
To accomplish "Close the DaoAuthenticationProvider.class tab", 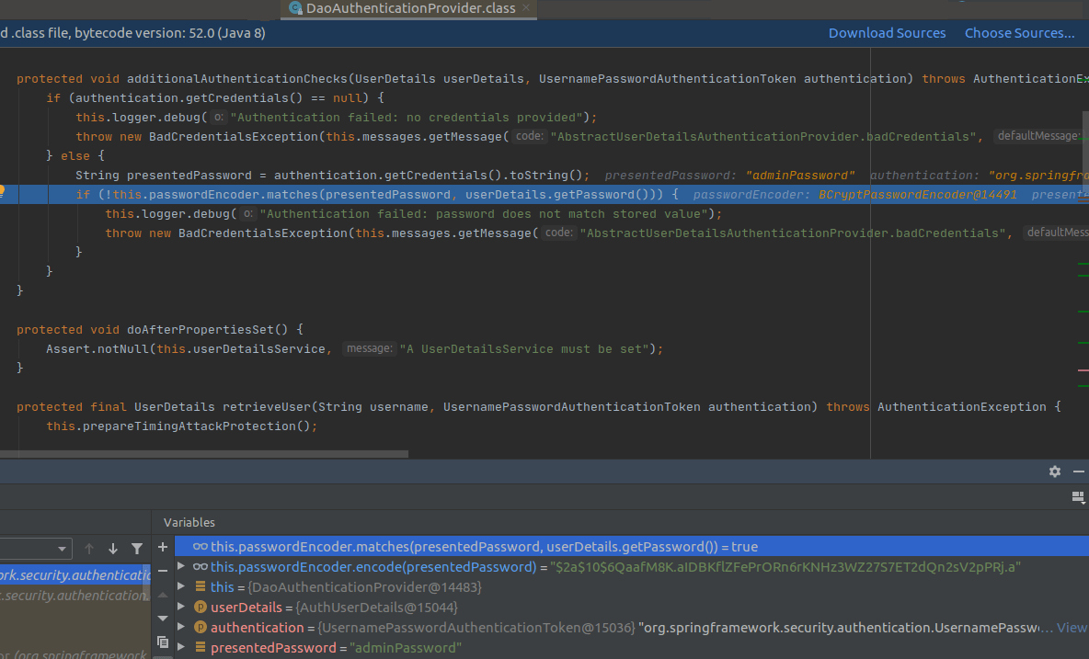I will click(x=526, y=9).
